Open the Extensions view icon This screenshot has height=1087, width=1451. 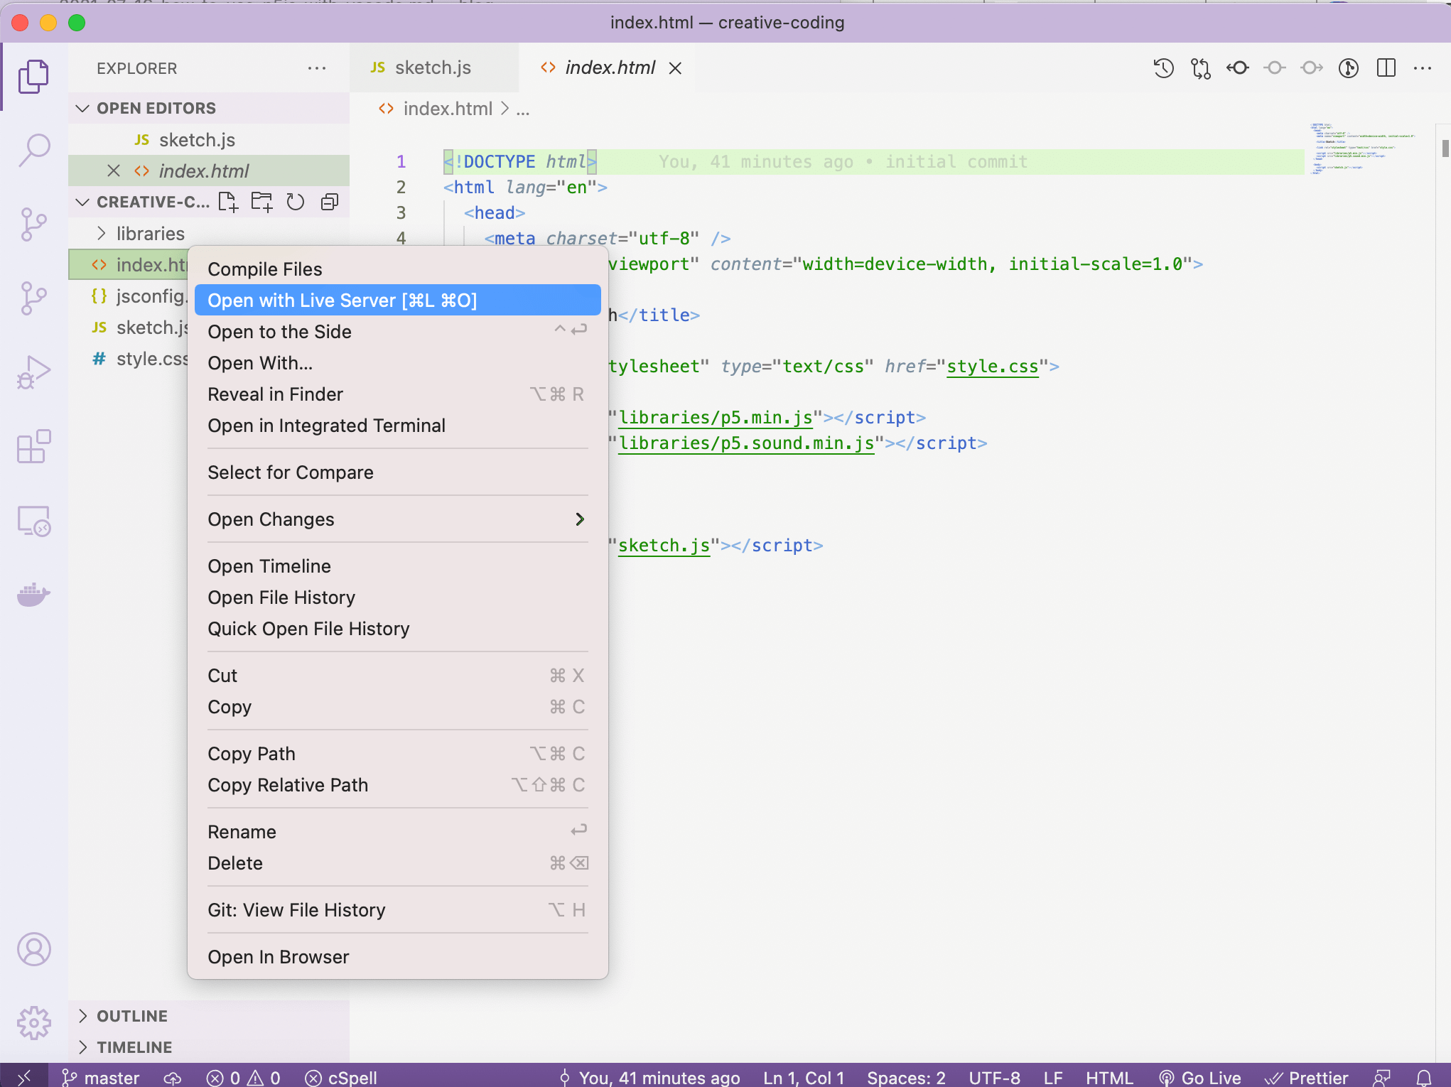click(x=33, y=447)
